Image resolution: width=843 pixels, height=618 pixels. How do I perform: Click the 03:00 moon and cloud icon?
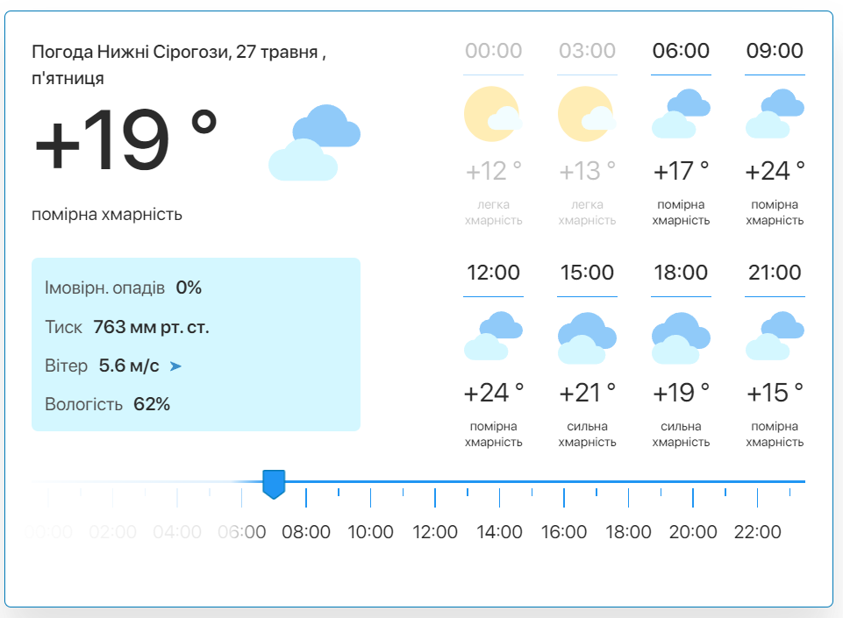tap(587, 114)
